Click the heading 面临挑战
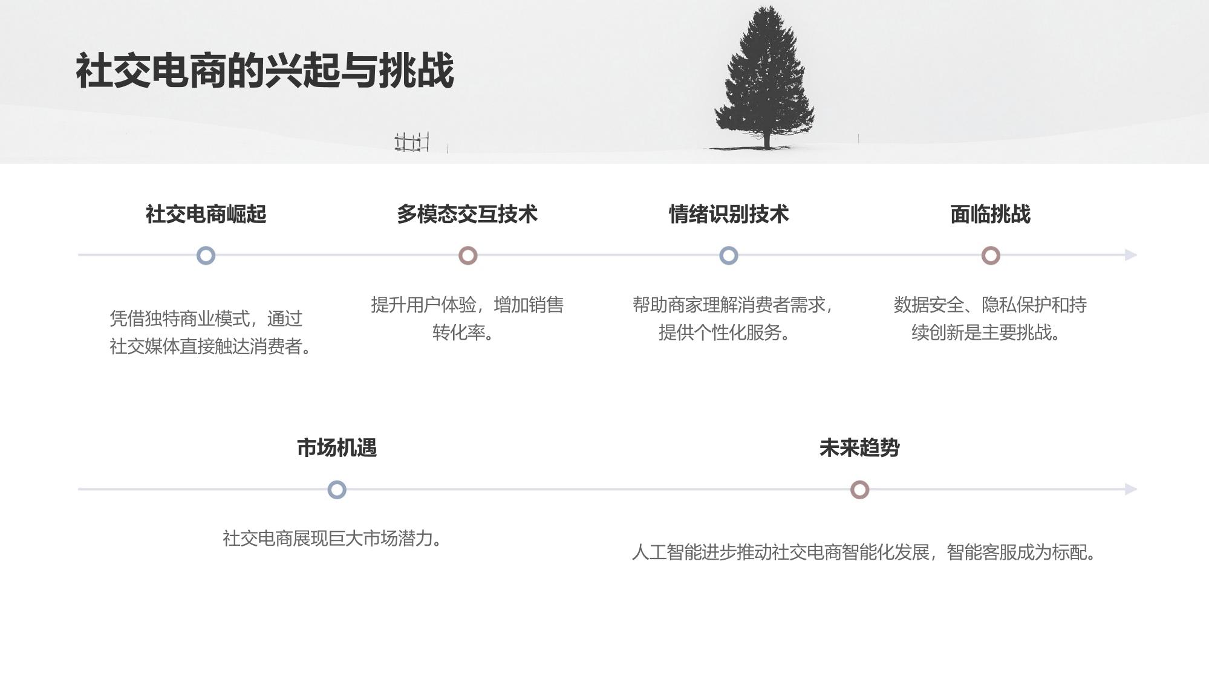1209x680 pixels. pos(990,214)
